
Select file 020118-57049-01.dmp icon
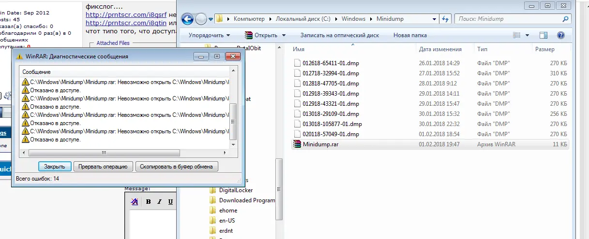[x=298, y=134]
